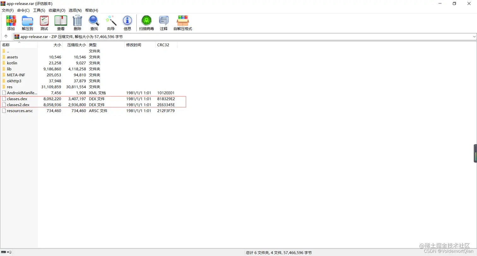Select the okhttp3 folder icon
The width and height of the screenshot is (477, 256).
coord(4,81)
